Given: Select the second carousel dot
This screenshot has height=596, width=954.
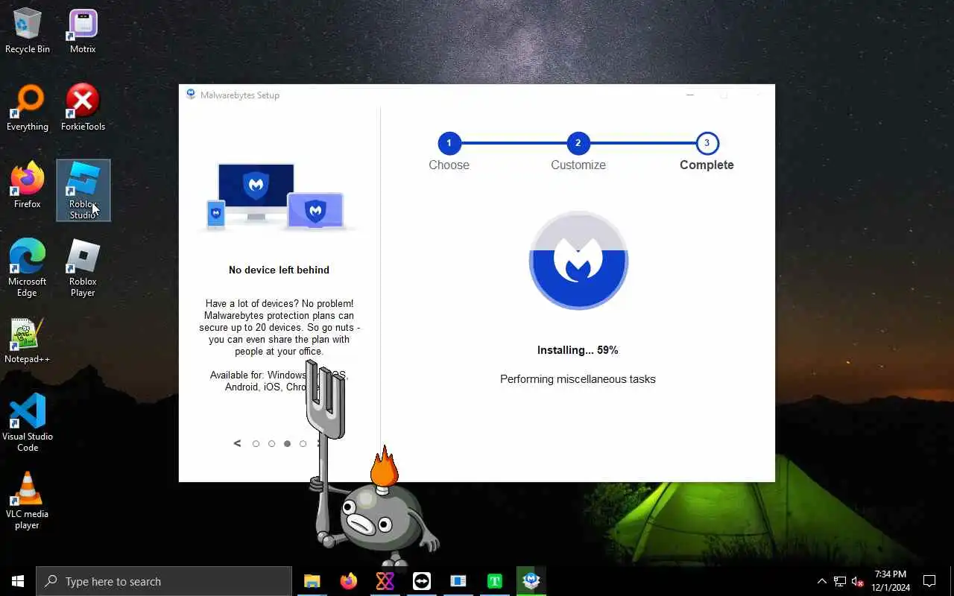Looking at the screenshot, I should pos(271,443).
